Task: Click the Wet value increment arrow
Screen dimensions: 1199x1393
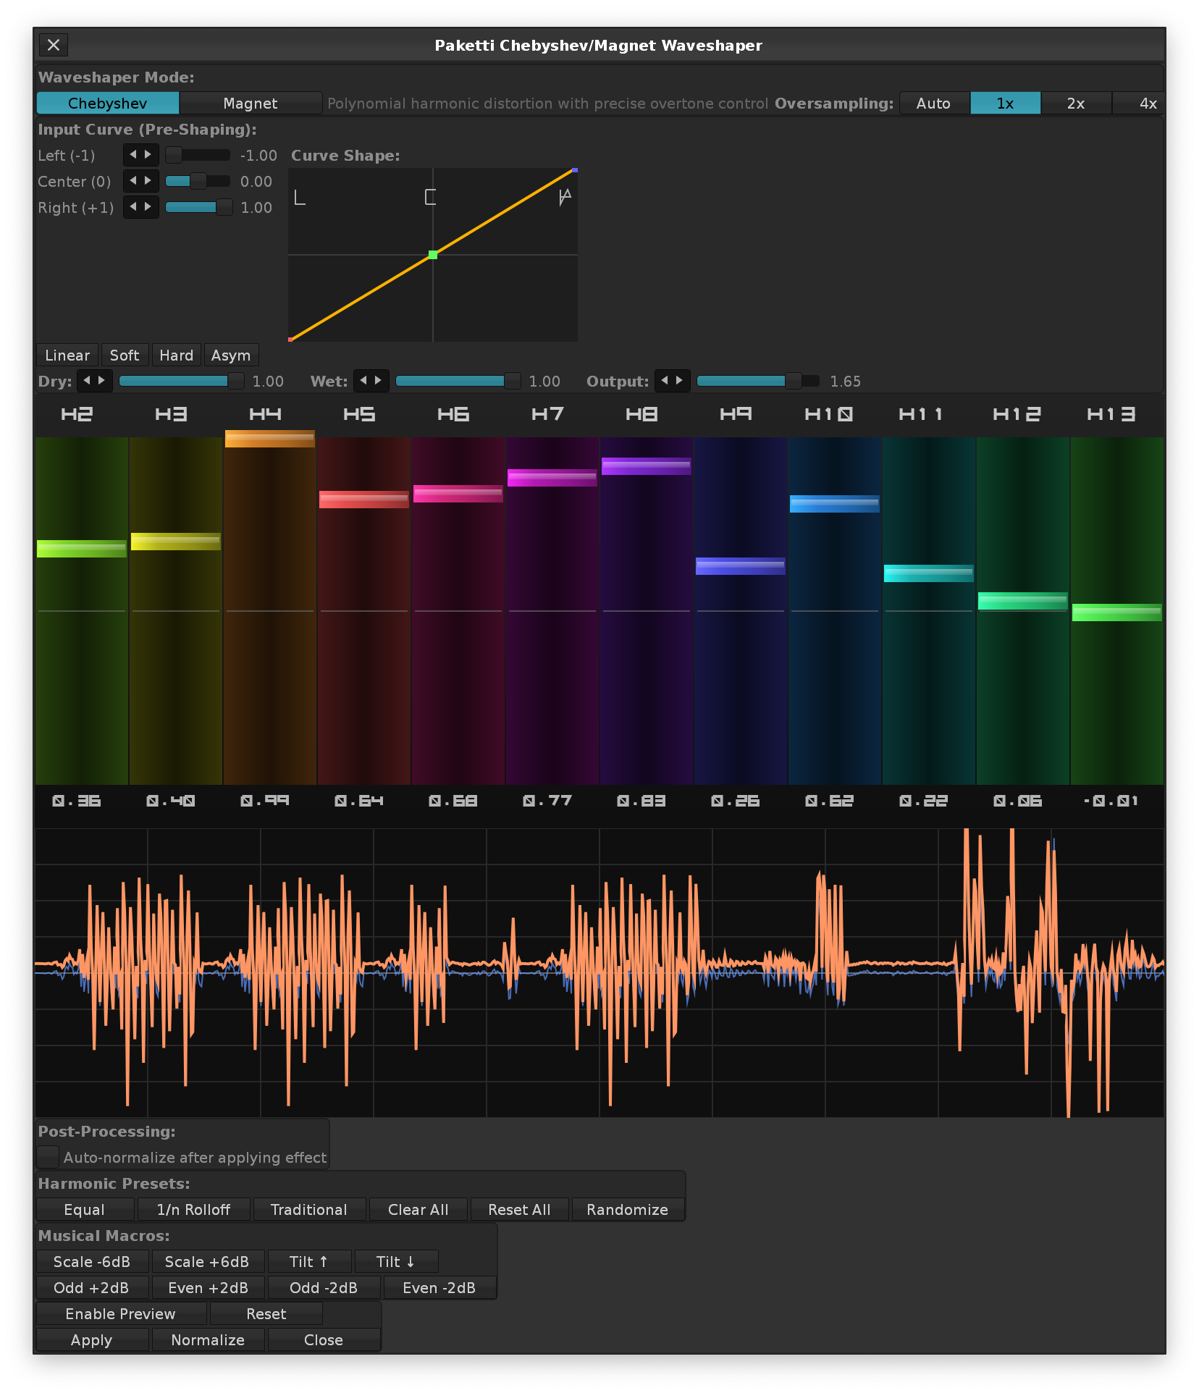Action: [379, 381]
